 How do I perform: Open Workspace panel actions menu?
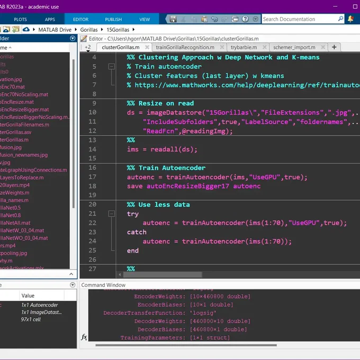click(x=73, y=285)
